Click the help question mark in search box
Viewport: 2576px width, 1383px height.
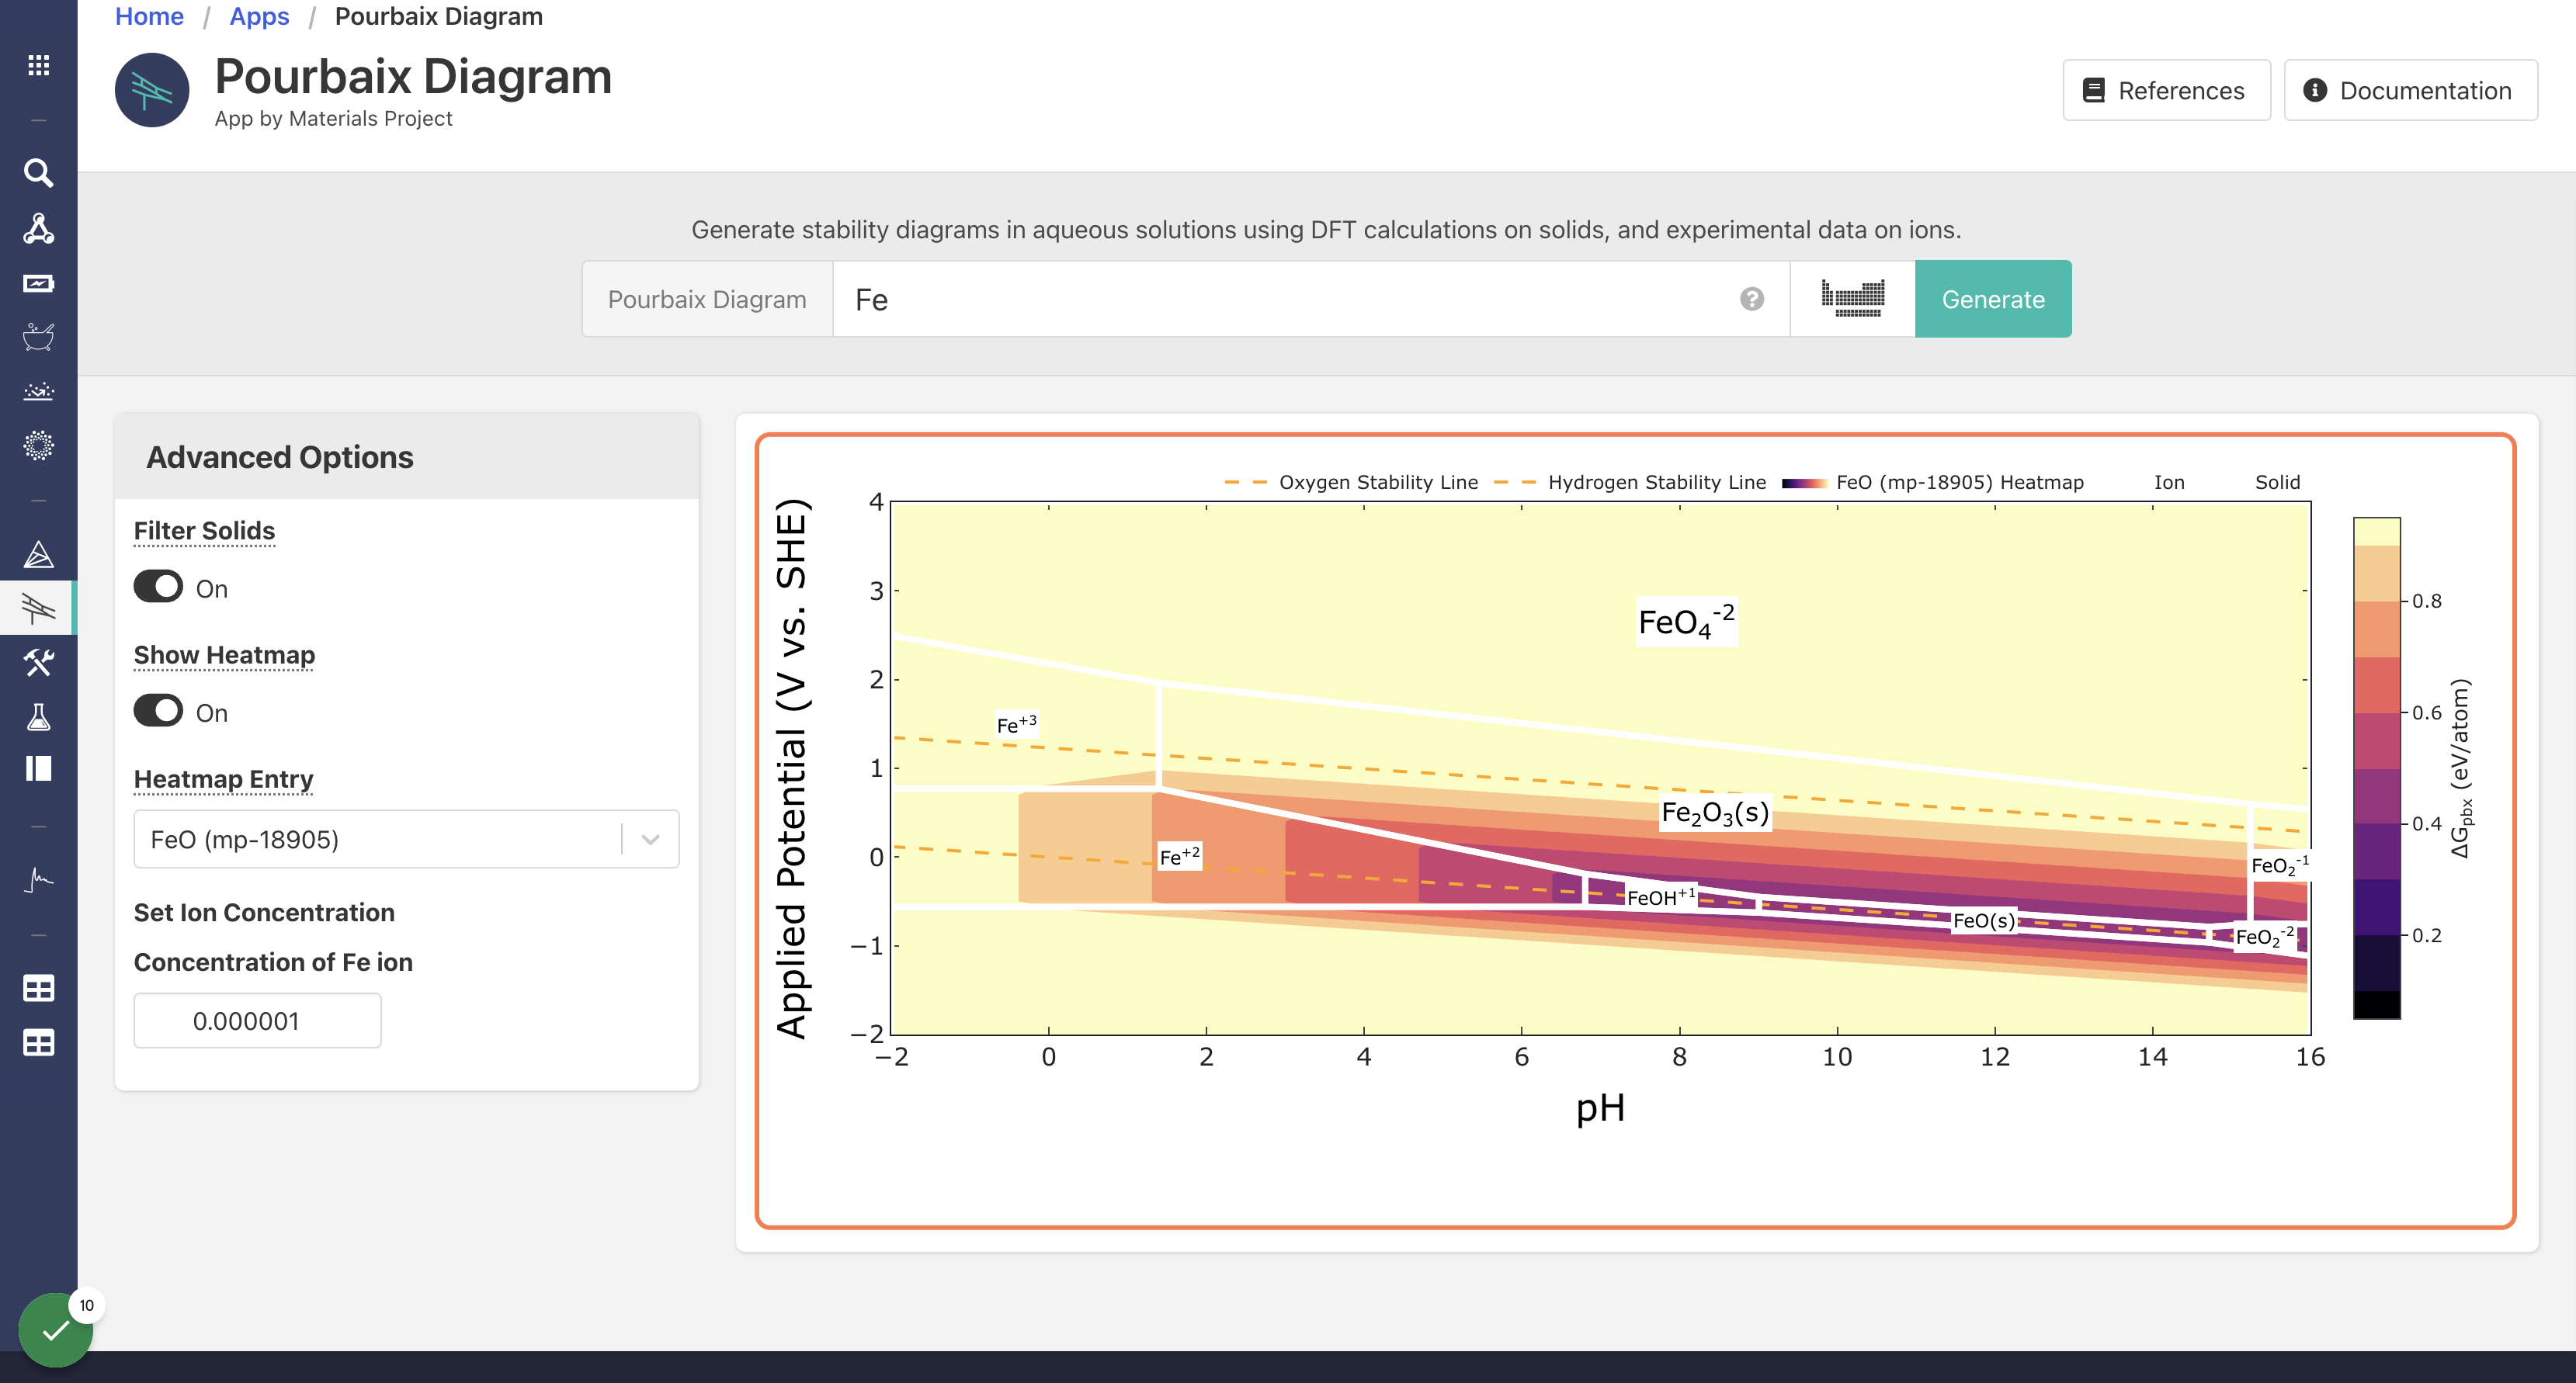click(x=1751, y=299)
